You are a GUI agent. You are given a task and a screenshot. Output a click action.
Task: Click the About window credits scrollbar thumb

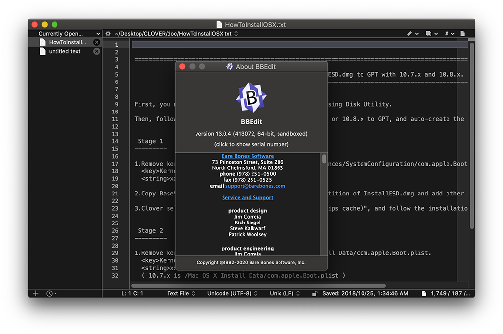click(x=324, y=159)
